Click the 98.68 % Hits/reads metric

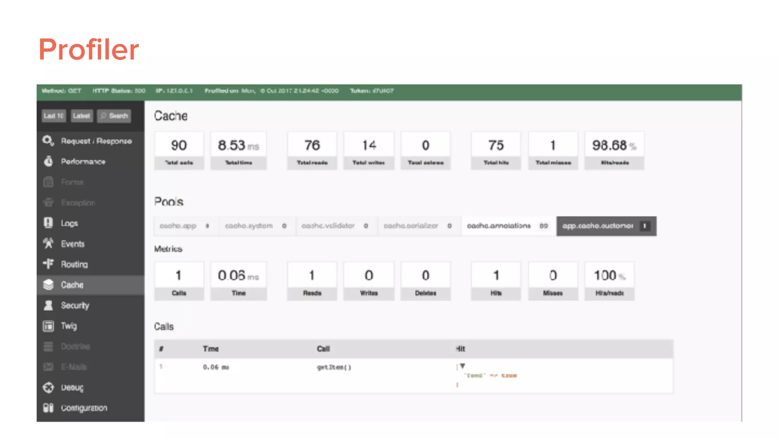614,151
